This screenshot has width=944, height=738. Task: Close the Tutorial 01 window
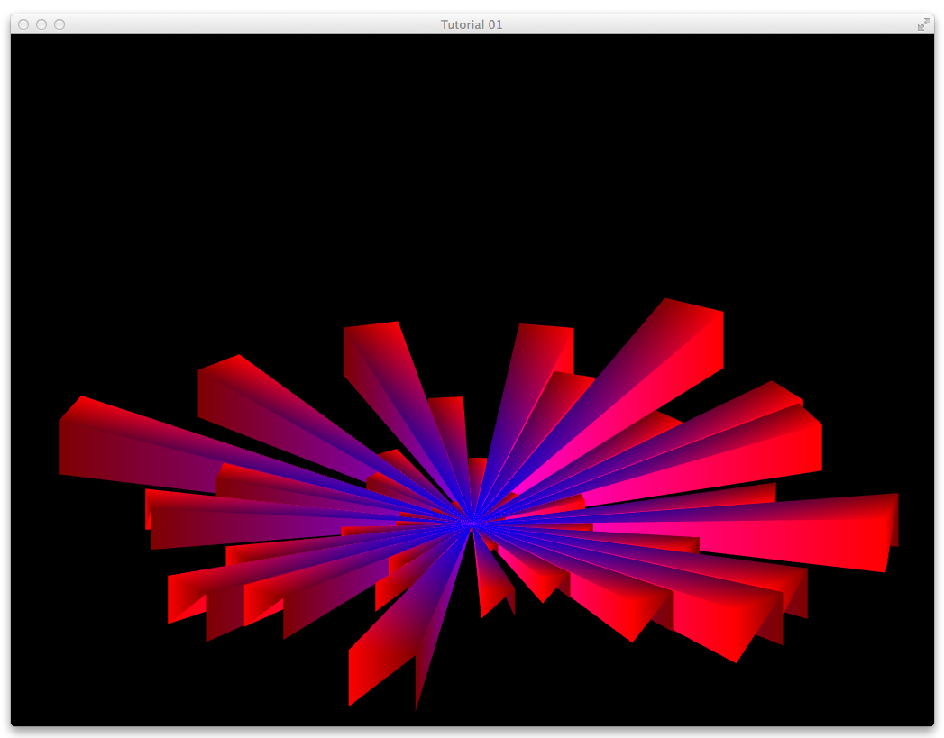click(x=23, y=24)
